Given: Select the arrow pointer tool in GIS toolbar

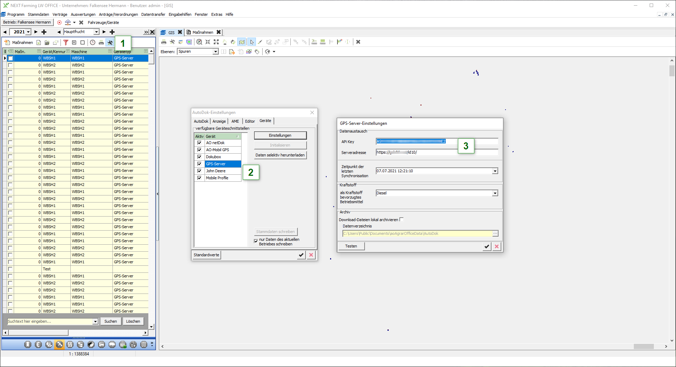Looking at the screenshot, I should [252, 42].
